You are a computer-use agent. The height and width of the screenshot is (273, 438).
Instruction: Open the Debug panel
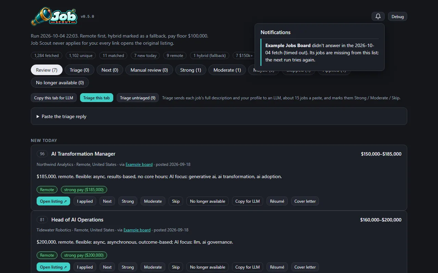[398, 16]
